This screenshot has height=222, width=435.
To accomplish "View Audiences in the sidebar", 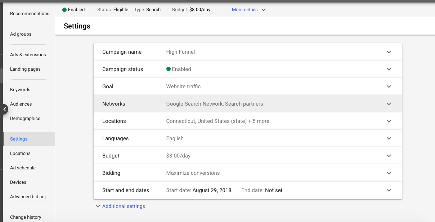I will tap(21, 104).
